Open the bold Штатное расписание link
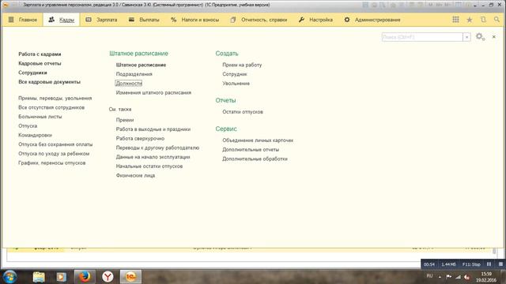Screen dimensions: 506x284 click(141, 65)
